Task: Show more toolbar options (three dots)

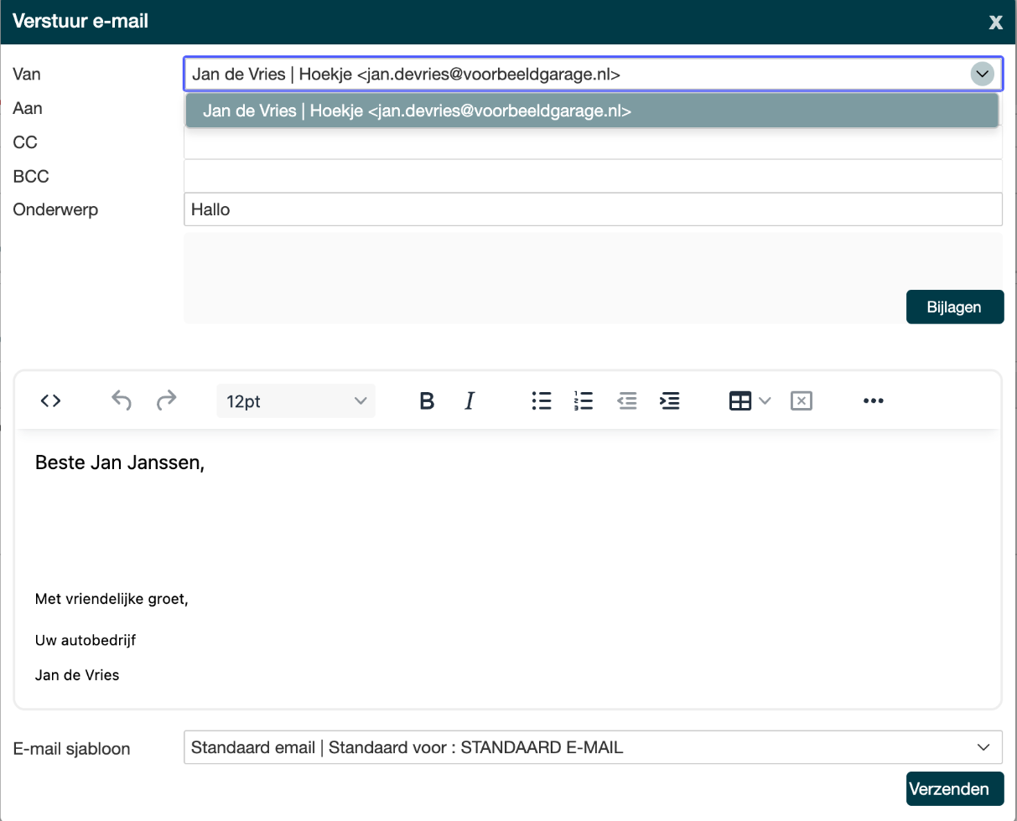Action: (x=874, y=401)
